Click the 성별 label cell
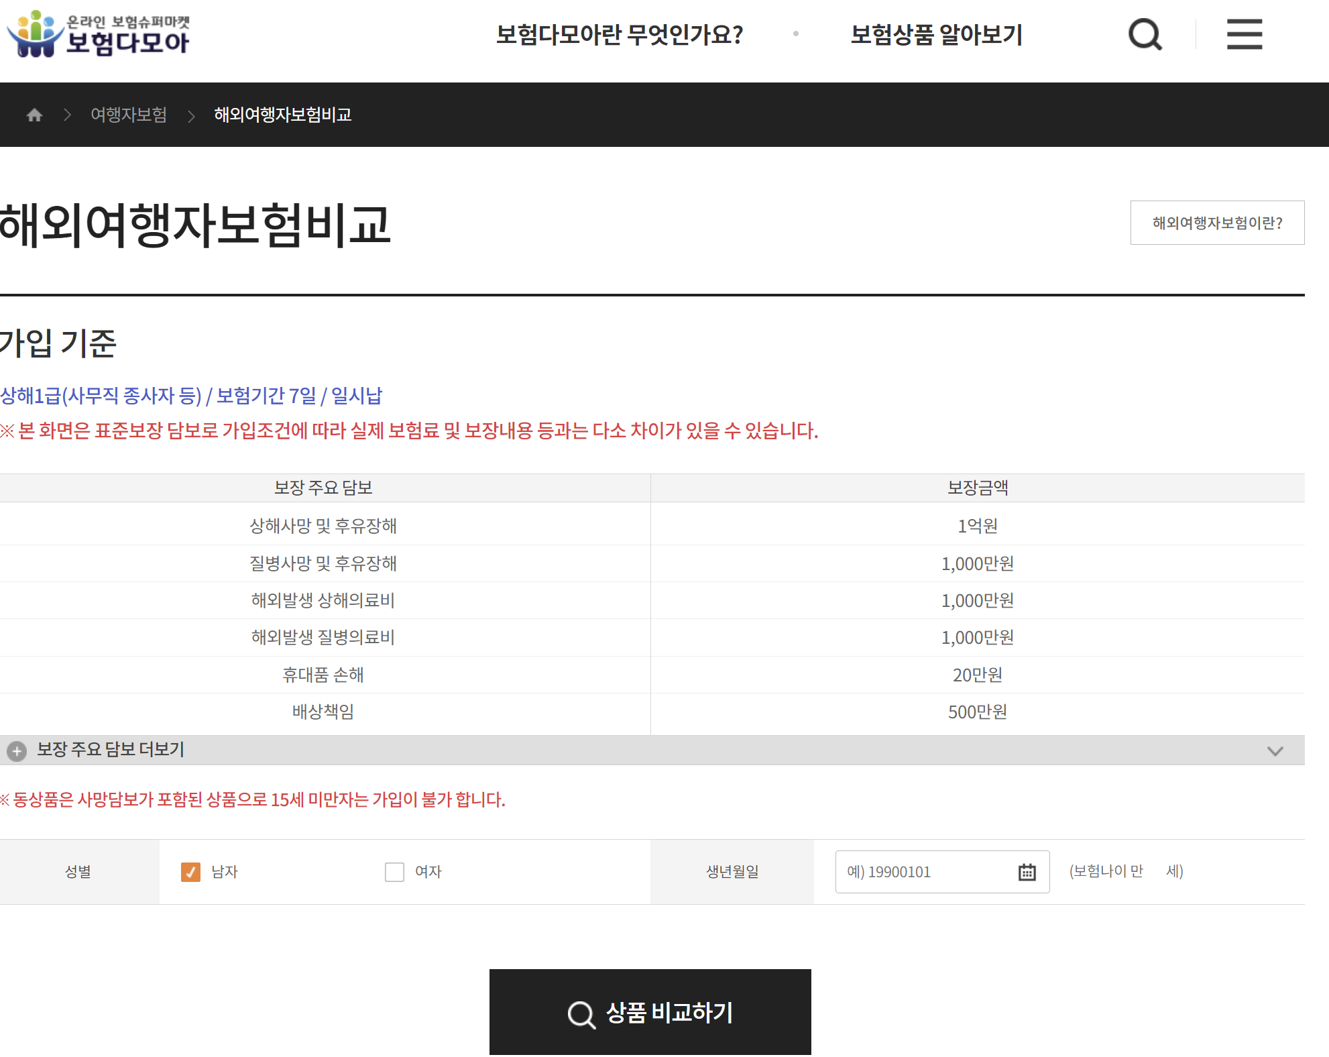Image resolution: width=1329 pixels, height=1057 pixels. pyautogui.click(x=79, y=872)
